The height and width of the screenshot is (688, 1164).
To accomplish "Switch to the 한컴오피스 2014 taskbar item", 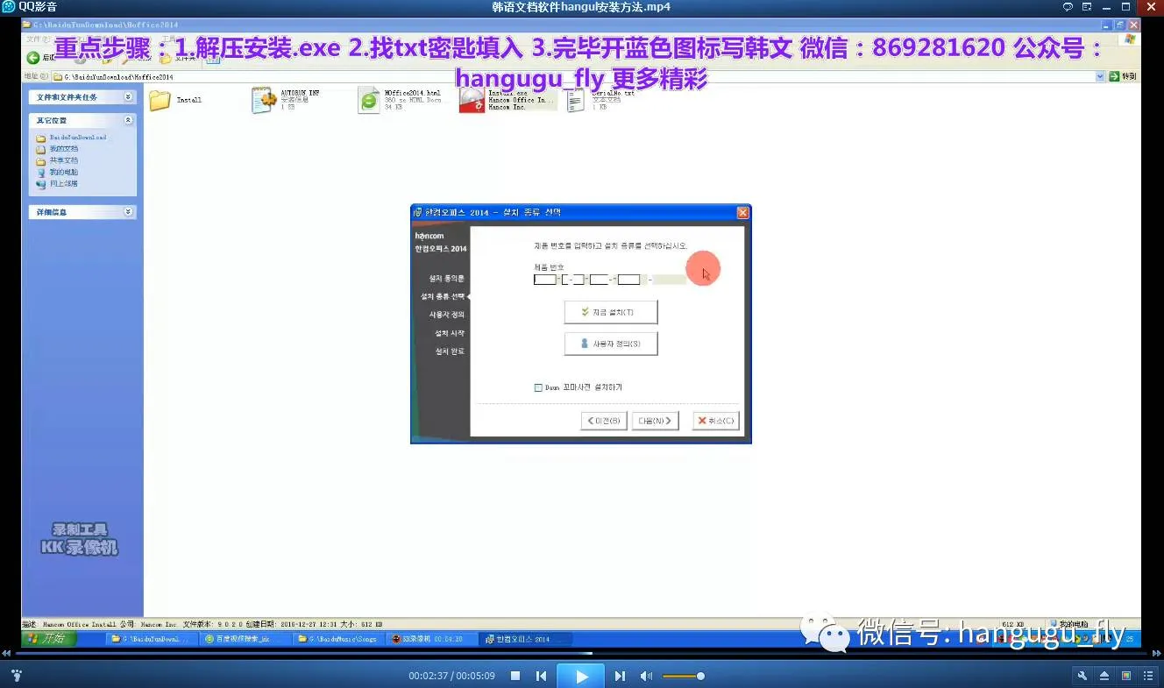I will (524, 639).
